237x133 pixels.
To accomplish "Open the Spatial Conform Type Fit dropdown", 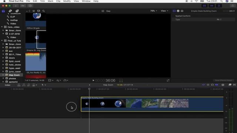I will 219,20.
